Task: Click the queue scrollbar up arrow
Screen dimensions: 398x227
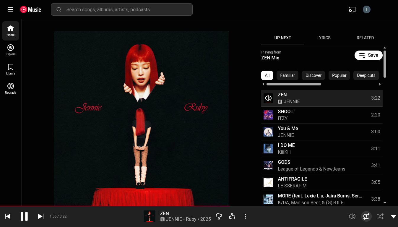Action: pos(385,48)
